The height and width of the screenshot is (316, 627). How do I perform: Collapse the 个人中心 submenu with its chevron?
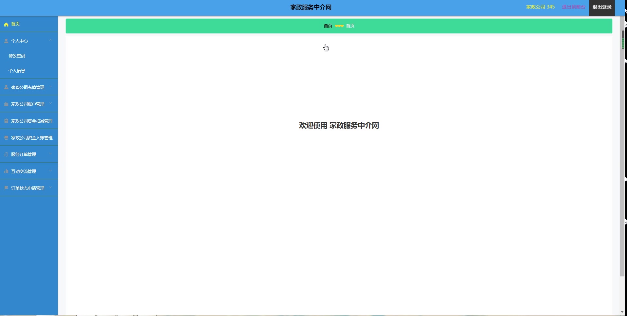51,40
